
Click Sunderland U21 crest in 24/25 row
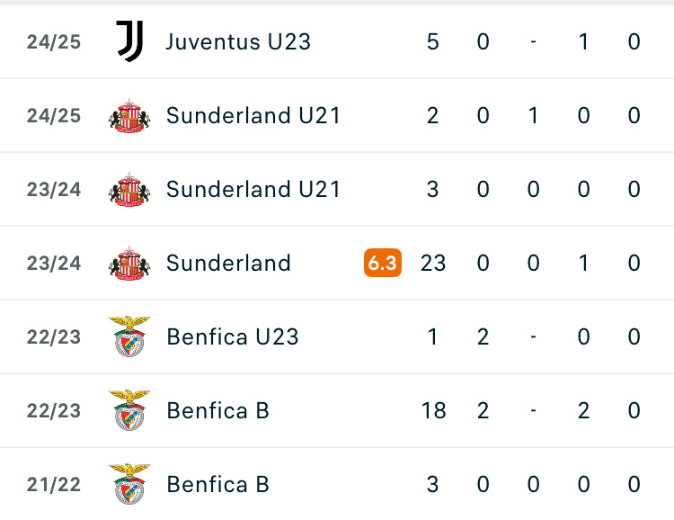click(129, 115)
